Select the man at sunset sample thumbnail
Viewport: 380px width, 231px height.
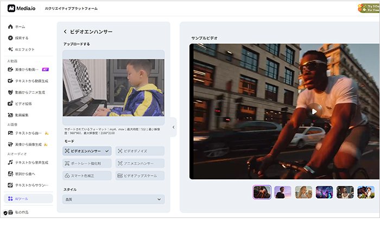pos(283,192)
